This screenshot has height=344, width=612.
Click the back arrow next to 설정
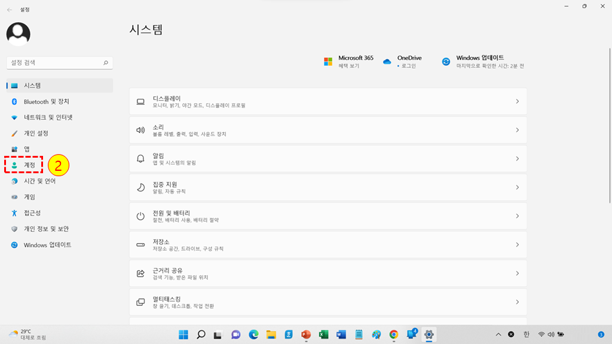pos(10,10)
